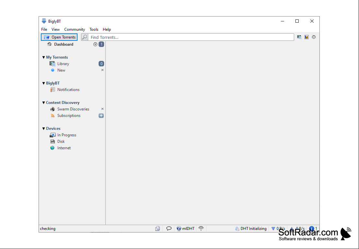Click the blue info alert icon
This screenshot has height=249, width=359.
[311, 228]
